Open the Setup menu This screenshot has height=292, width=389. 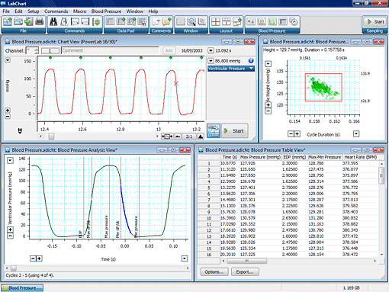[33, 11]
